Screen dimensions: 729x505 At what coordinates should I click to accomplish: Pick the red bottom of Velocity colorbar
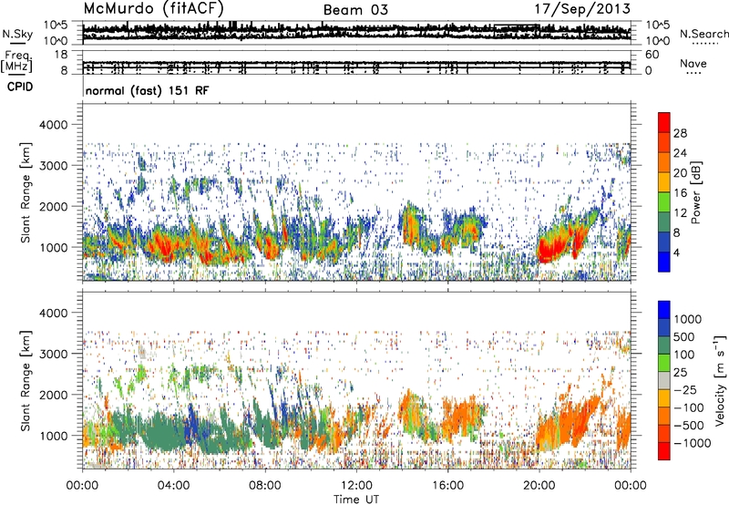[x=664, y=451]
